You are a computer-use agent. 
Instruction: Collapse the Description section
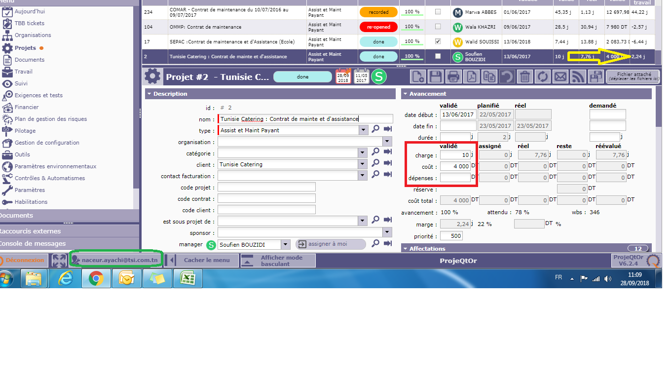point(270,94)
